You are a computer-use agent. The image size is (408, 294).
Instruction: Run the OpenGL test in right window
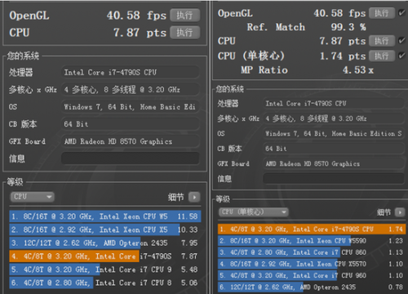point(382,13)
